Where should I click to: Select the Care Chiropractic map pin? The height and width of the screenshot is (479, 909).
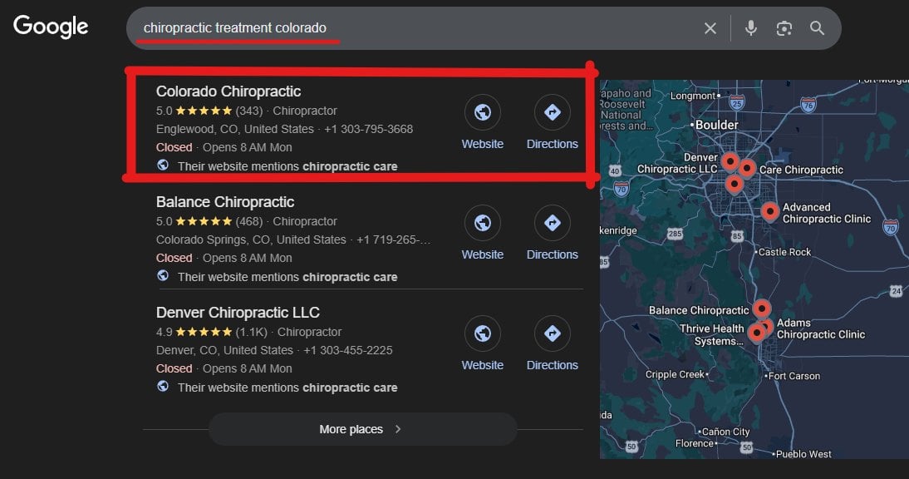747,168
